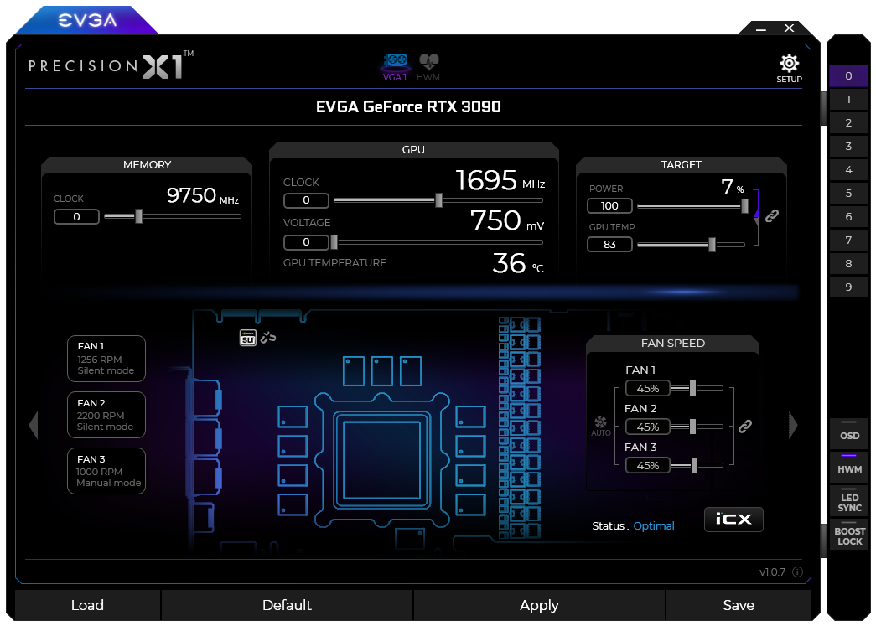The image size is (876, 626).
Task: Click the Apply button
Action: click(539, 605)
